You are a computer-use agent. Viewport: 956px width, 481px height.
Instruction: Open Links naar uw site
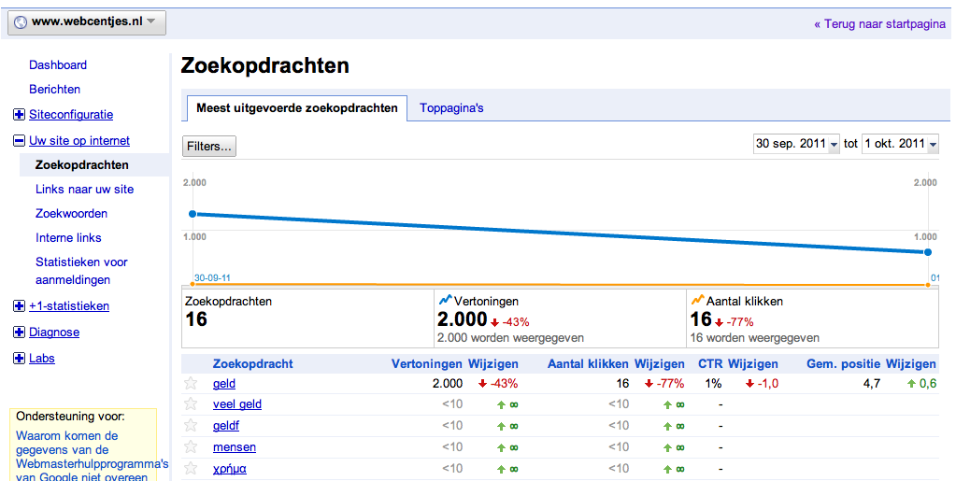tap(85, 189)
